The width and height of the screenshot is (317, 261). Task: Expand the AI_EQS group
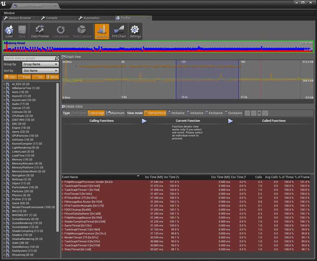[4, 84]
